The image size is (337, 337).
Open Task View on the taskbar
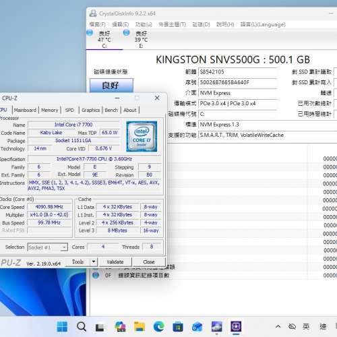point(100,327)
